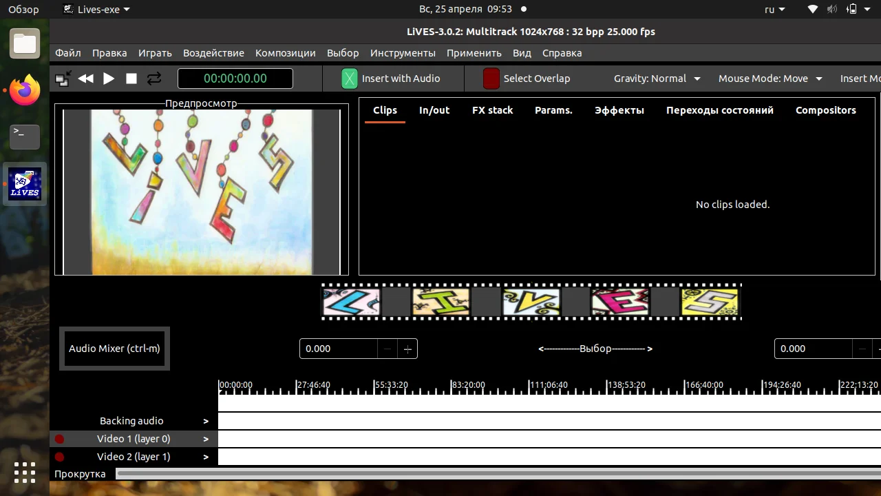The image size is (881, 496).
Task: Open the Выбор menu in the menu bar
Action: (x=343, y=53)
